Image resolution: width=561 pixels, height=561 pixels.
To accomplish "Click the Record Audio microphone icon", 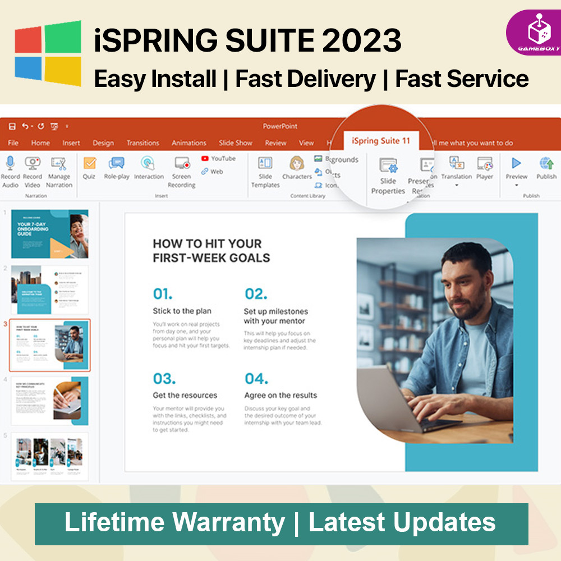I will pos(10,163).
